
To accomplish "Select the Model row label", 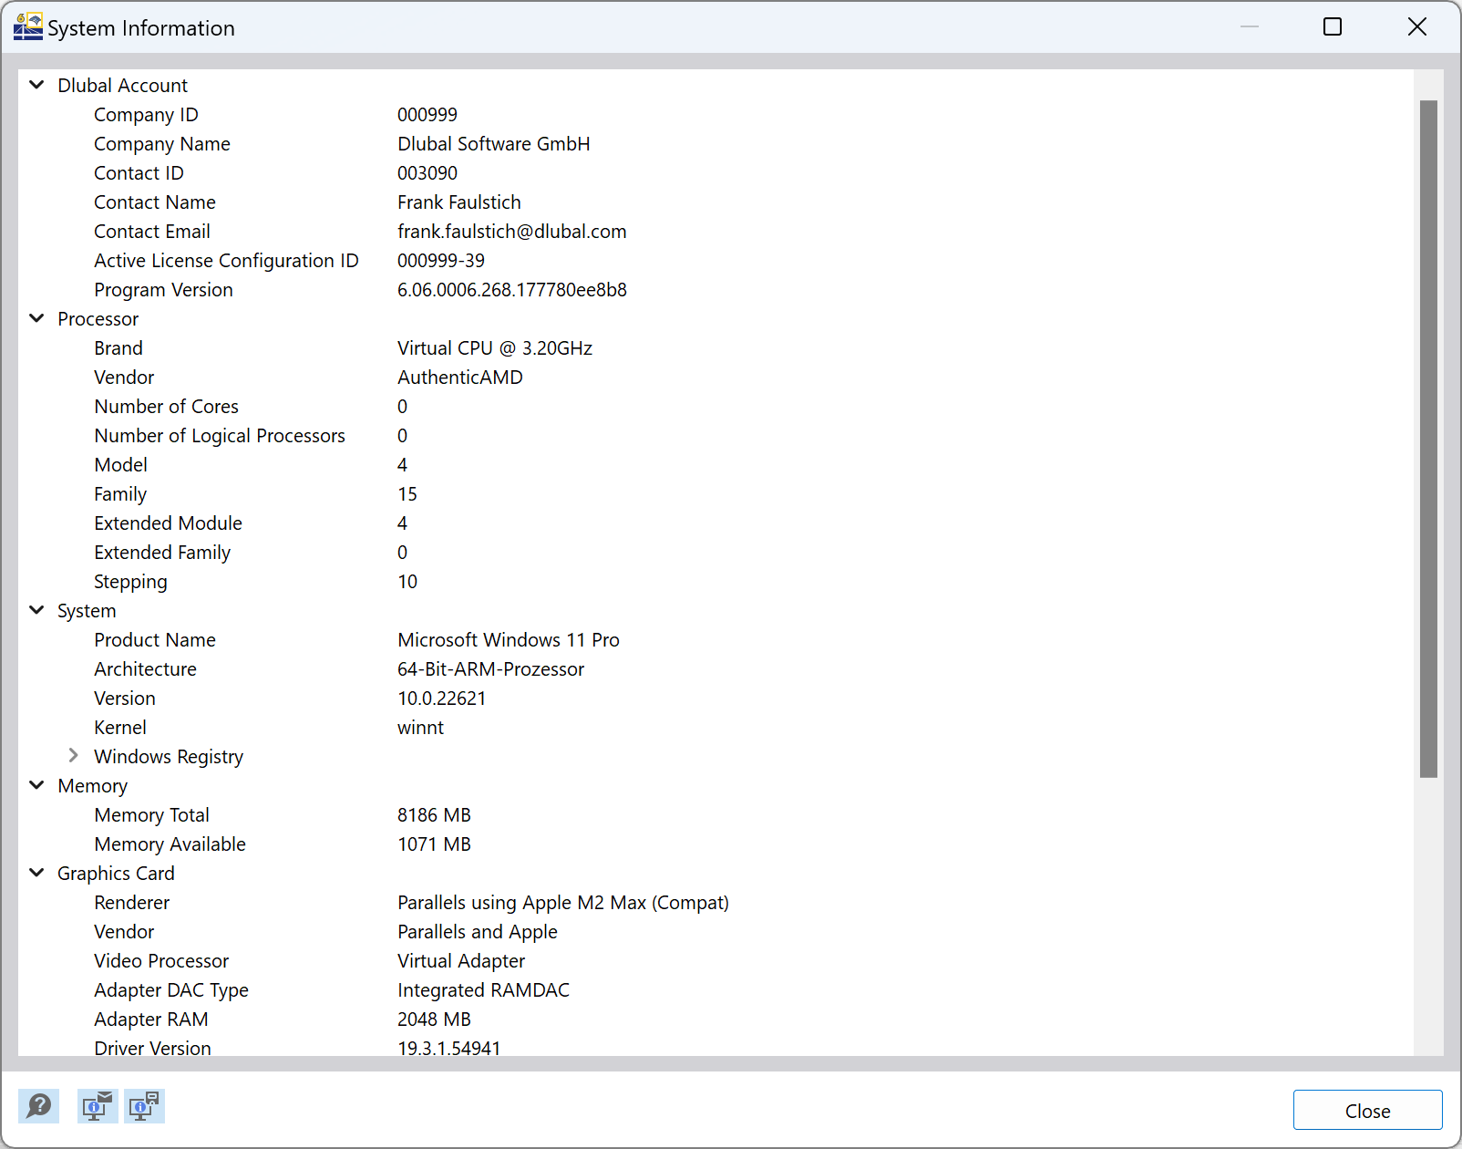I will 120,464.
